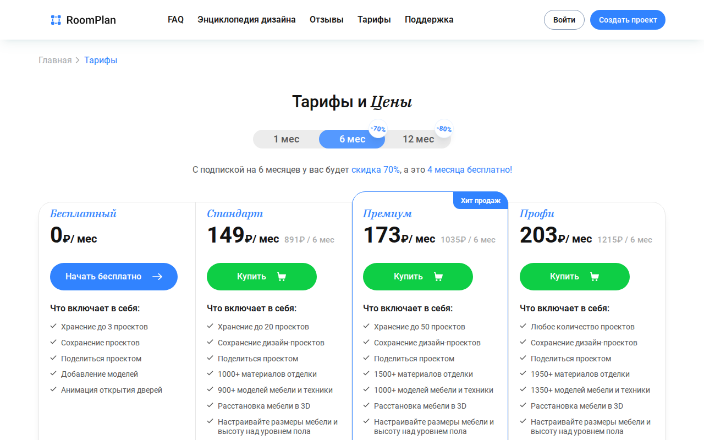The image size is (704, 440).
Task: Click the Бесплатный plan title
Action: pos(83,214)
